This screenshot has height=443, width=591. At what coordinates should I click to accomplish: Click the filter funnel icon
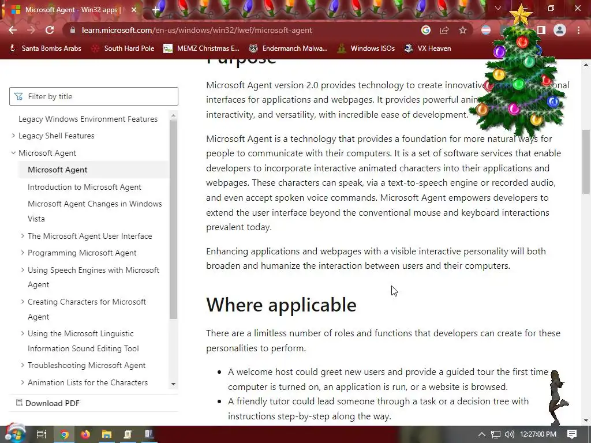click(x=18, y=96)
